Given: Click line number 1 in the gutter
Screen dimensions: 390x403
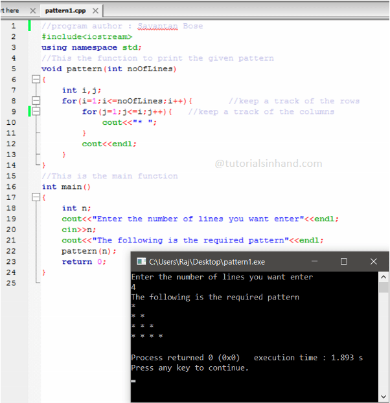Looking at the screenshot, I should click(x=14, y=26).
